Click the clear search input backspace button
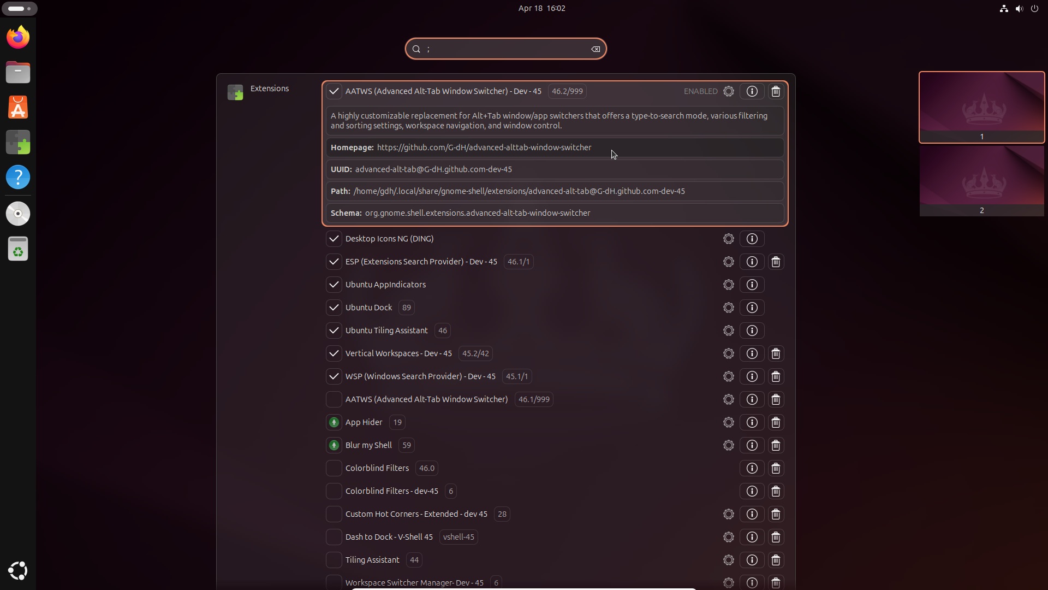Viewport: 1048px width, 590px height. point(596,49)
